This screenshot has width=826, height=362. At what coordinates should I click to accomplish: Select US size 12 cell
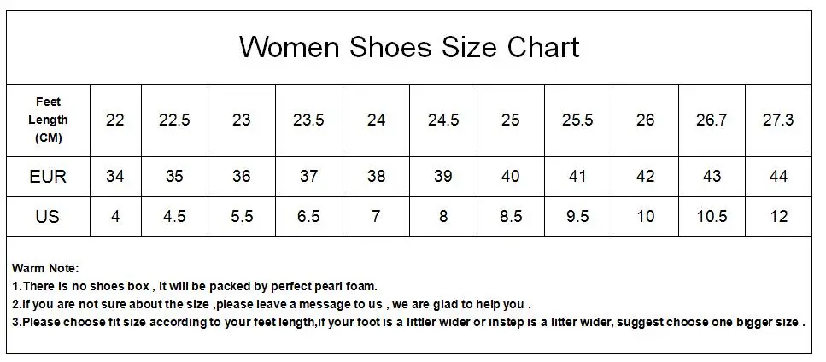coord(778,216)
